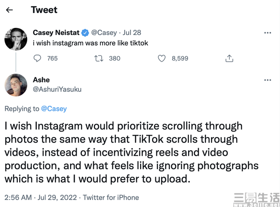
Task: Click the Ashe display name
Action: 41,80
